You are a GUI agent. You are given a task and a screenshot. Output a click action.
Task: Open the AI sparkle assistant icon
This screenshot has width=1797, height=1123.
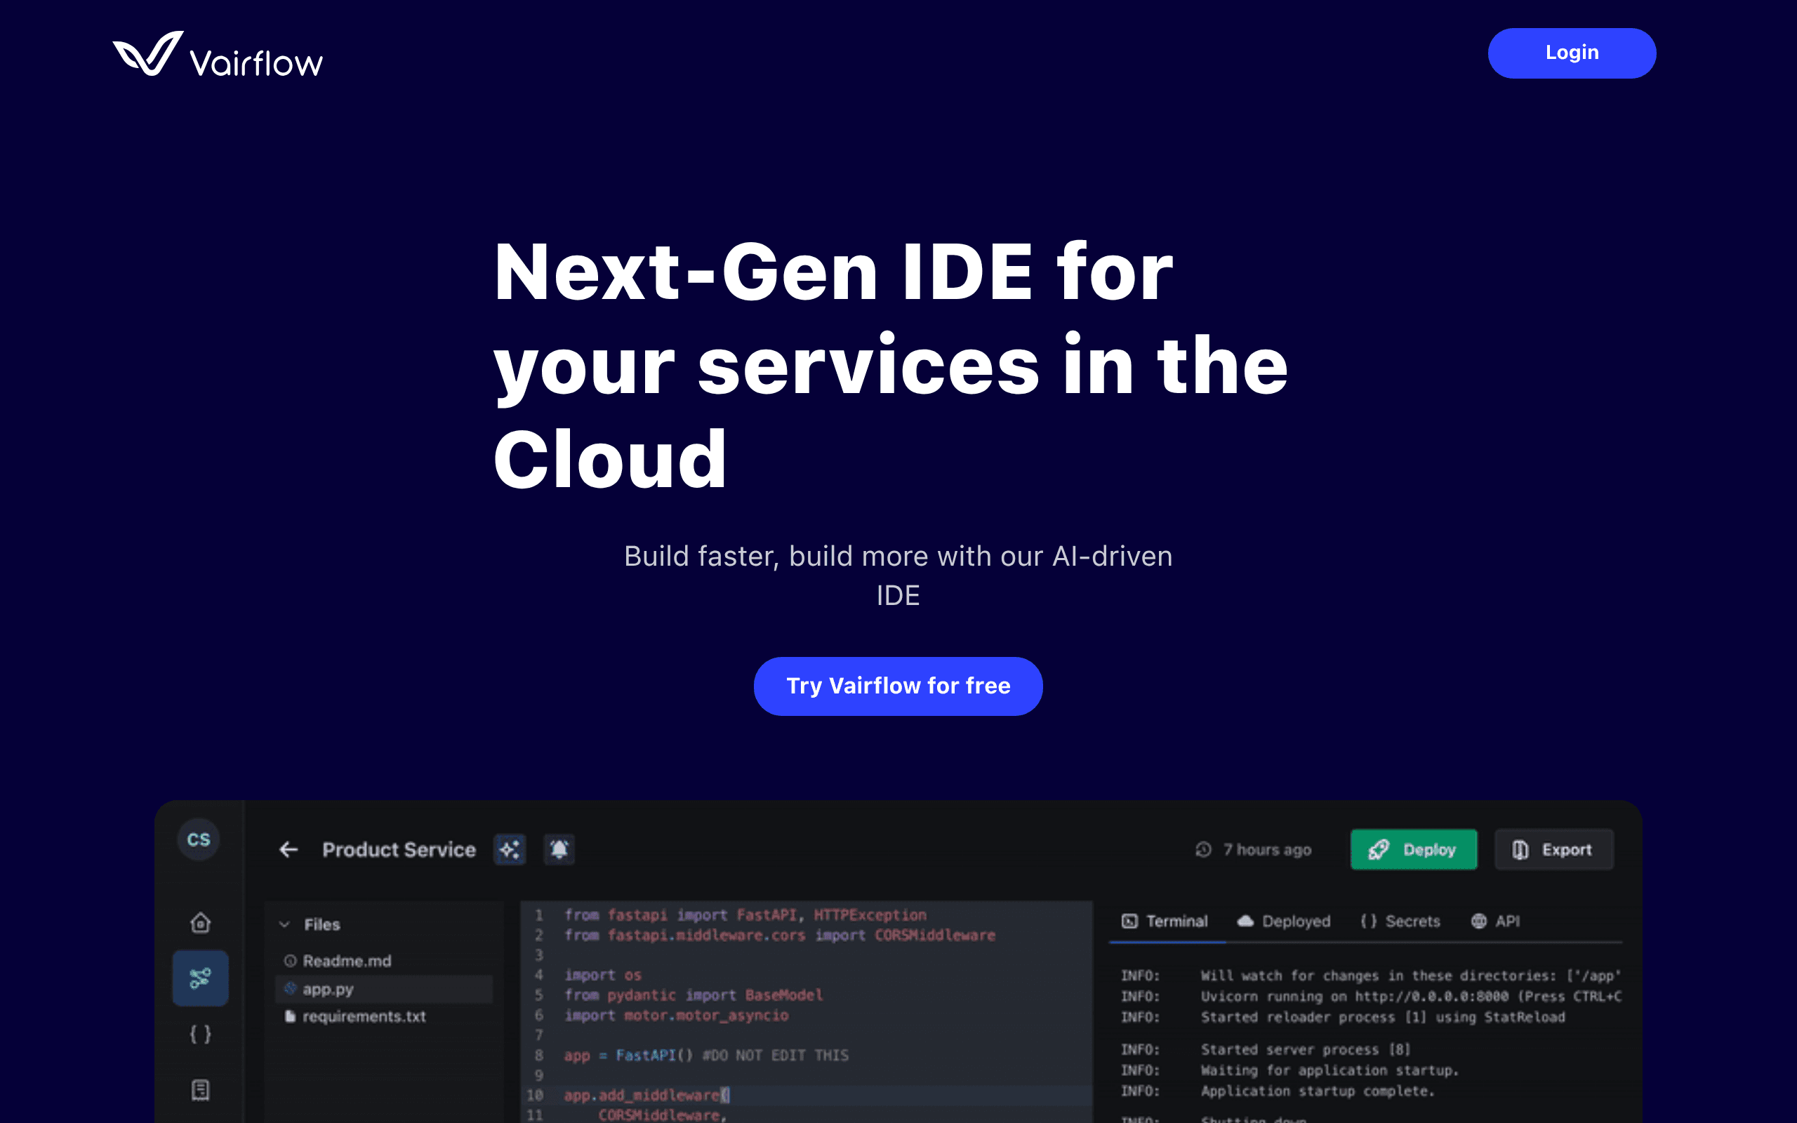[510, 850]
